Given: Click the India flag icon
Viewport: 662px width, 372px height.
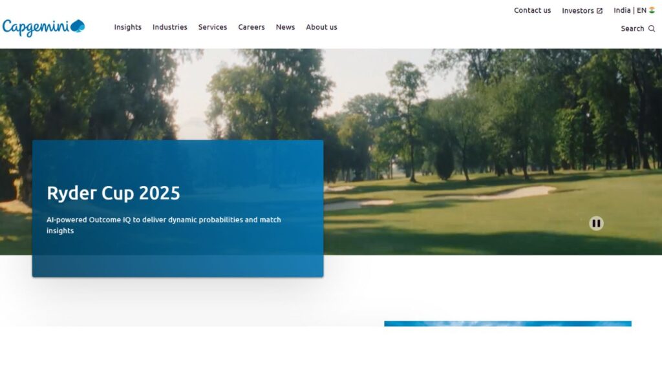Looking at the screenshot, I should coord(652,10).
